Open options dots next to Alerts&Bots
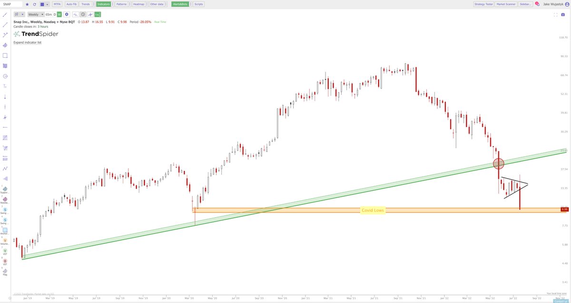Viewport: 571px width, 303px height. point(191,4)
